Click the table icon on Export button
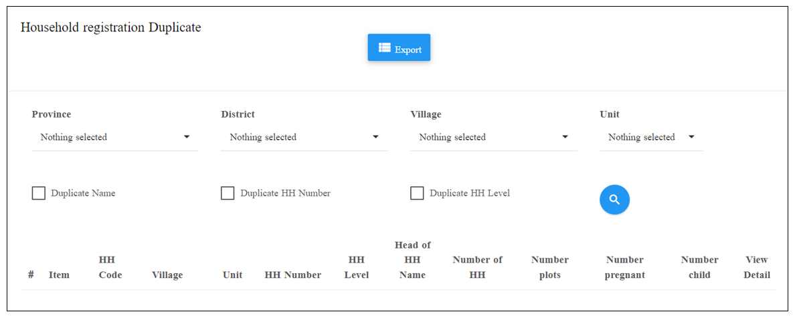 [384, 47]
